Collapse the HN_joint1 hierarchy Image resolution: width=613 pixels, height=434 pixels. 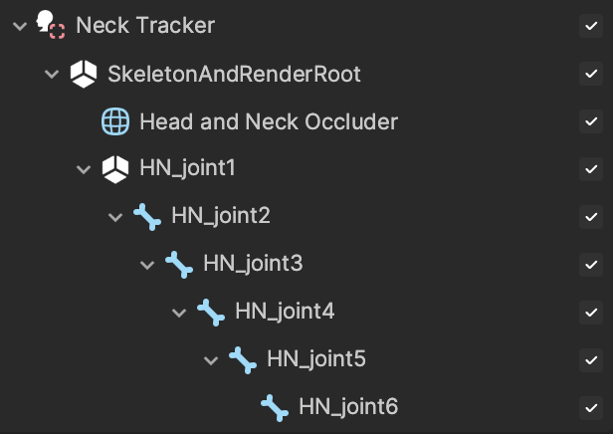[84, 169]
